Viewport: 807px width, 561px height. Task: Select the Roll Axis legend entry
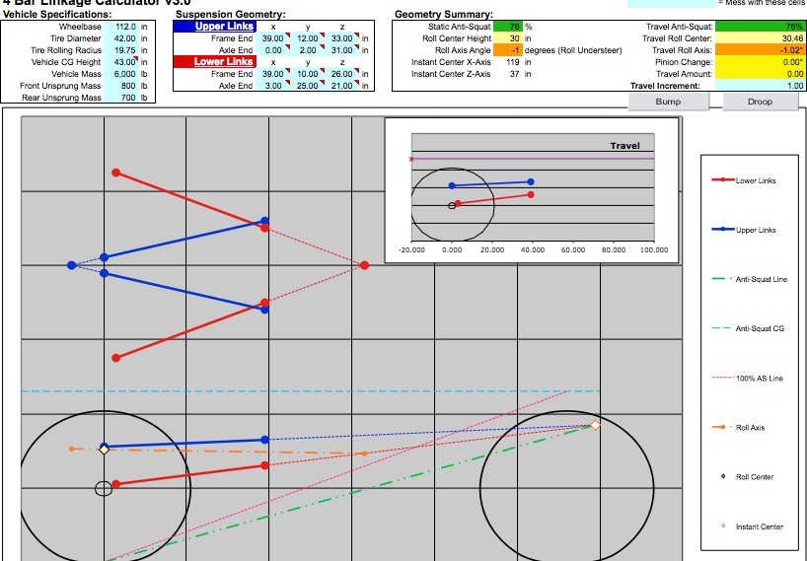750,428
